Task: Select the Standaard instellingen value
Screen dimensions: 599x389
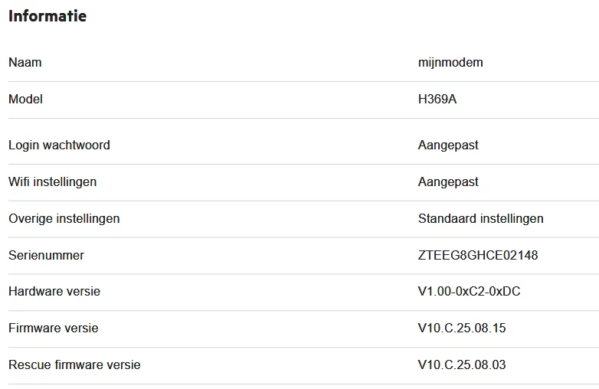Action: 480,218
